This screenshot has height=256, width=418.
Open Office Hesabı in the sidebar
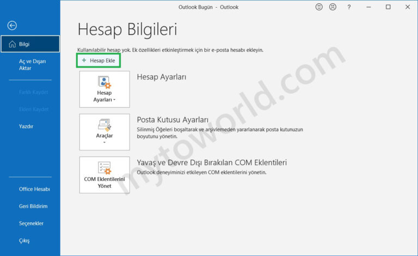coord(34,189)
